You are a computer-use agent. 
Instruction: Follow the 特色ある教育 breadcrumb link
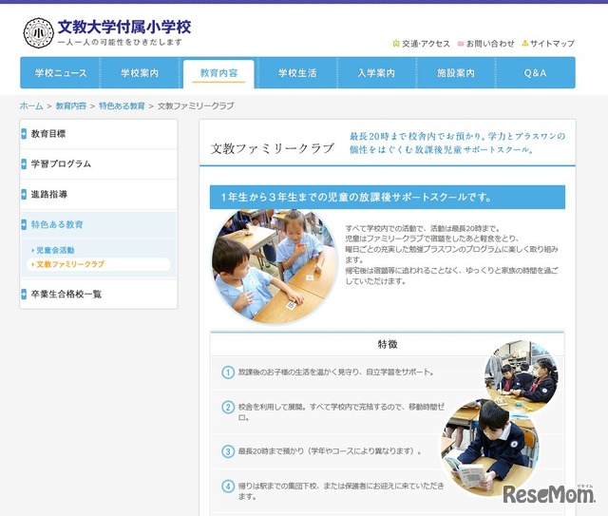pos(122,105)
